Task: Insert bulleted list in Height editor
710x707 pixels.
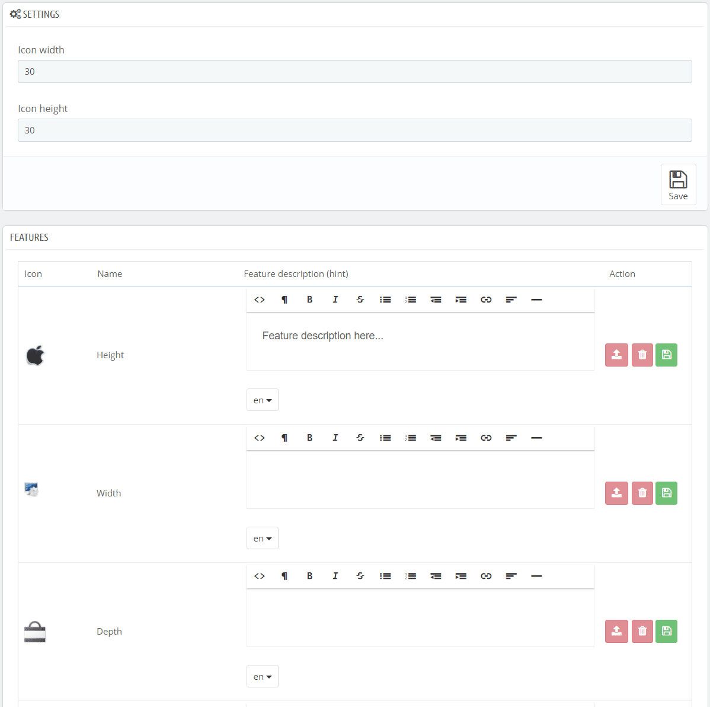Action: point(385,300)
